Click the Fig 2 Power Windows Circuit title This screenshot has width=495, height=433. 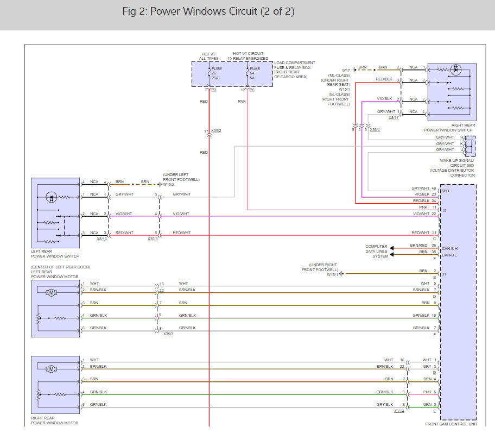pos(208,11)
